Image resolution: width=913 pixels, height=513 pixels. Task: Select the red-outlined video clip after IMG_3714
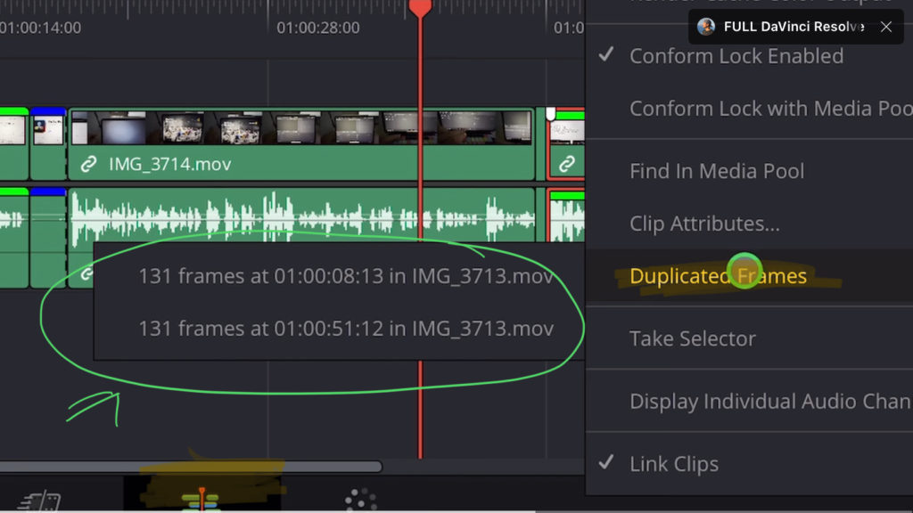coord(566,144)
